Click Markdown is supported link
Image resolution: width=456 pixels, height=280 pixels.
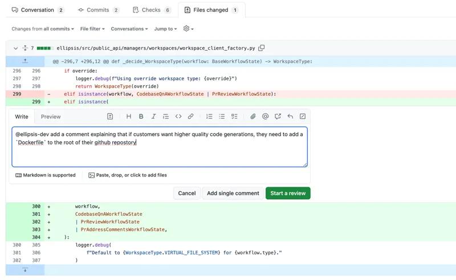[46, 175]
